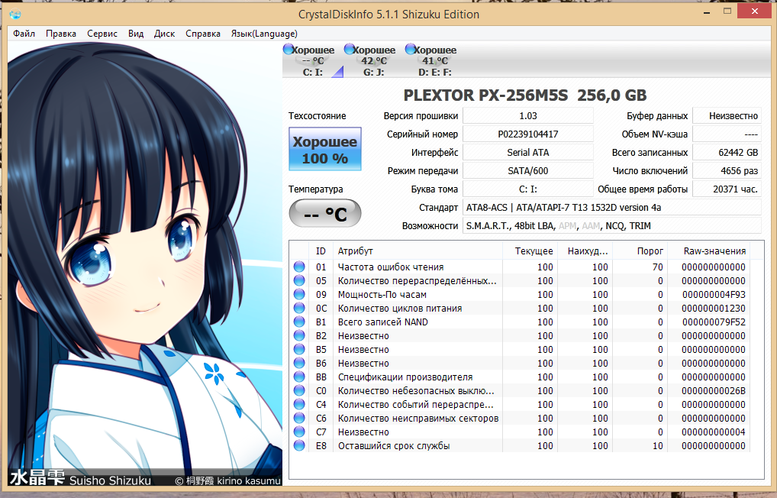The width and height of the screenshot is (777, 498).
Task: Click status orb for attribute BB
Action: (x=299, y=377)
